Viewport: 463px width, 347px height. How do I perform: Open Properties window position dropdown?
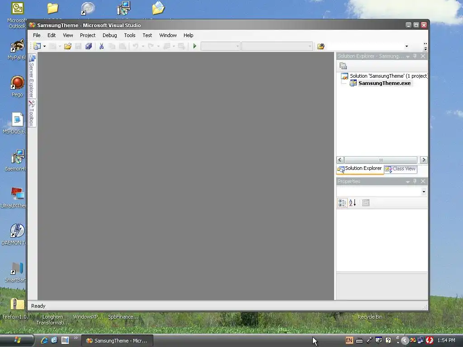[408, 182]
